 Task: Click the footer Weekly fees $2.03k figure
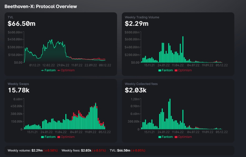pos(86,150)
